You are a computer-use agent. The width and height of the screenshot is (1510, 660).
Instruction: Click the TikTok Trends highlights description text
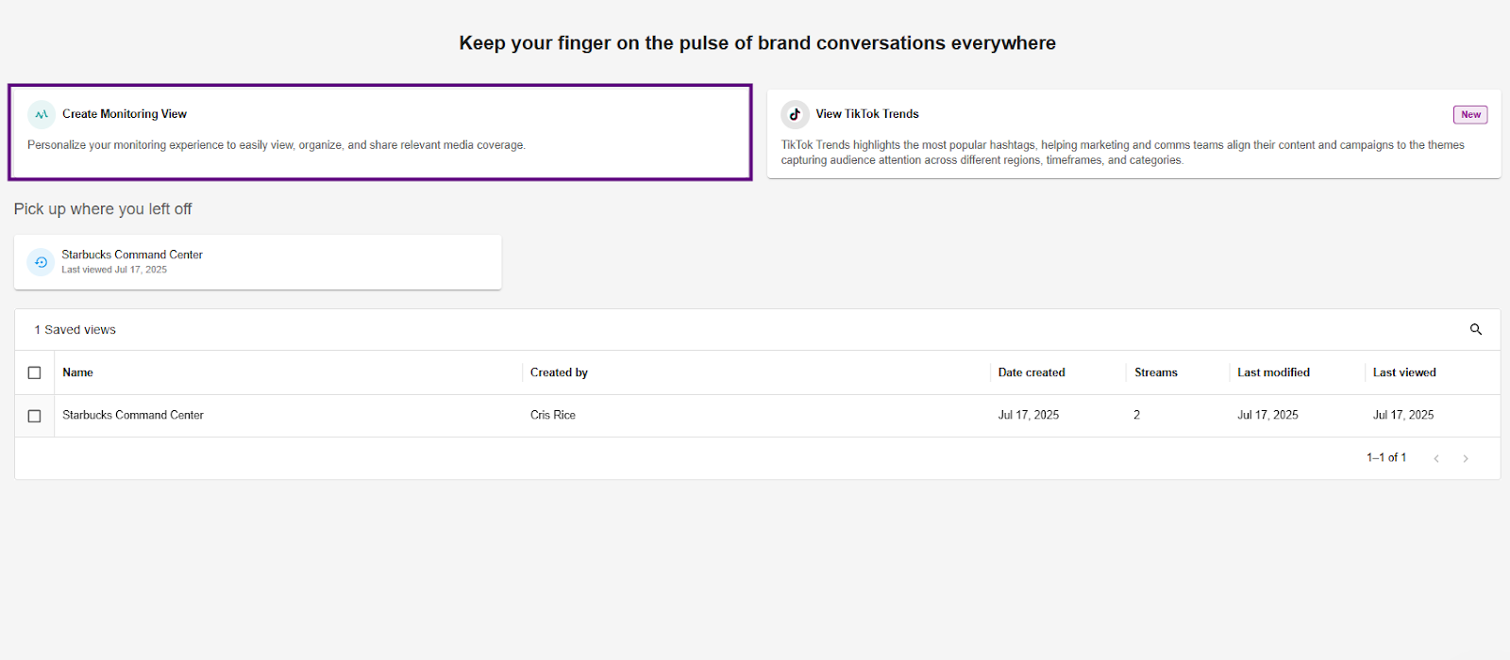pyautogui.click(x=1123, y=153)
